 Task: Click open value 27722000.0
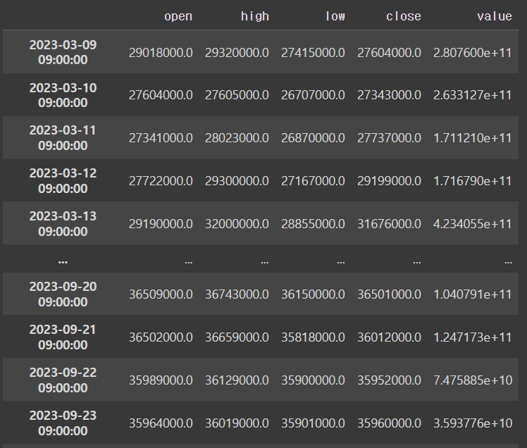[x=161, y=181]
